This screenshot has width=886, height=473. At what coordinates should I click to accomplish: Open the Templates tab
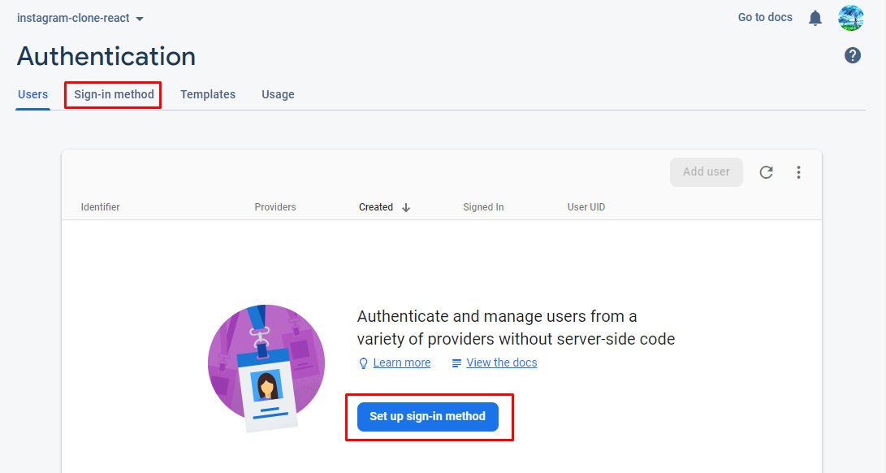(x=208, y=94)
